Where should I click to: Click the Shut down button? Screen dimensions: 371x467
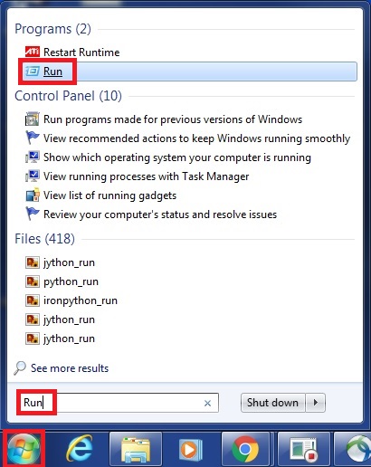click(x=272, y=403)
